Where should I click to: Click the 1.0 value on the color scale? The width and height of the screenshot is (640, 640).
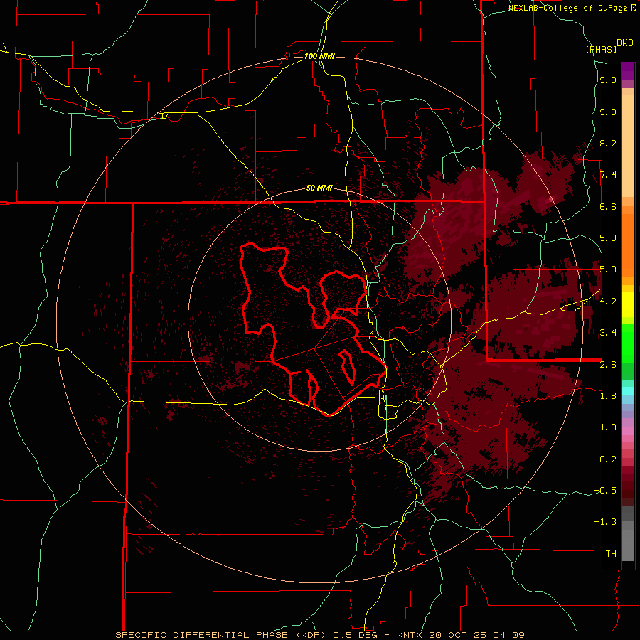[x=608, y=427]
